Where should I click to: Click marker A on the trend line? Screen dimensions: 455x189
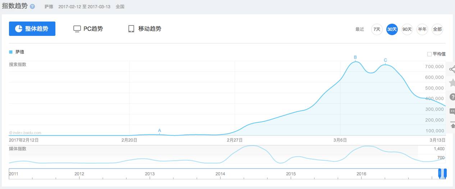(159, 130)
